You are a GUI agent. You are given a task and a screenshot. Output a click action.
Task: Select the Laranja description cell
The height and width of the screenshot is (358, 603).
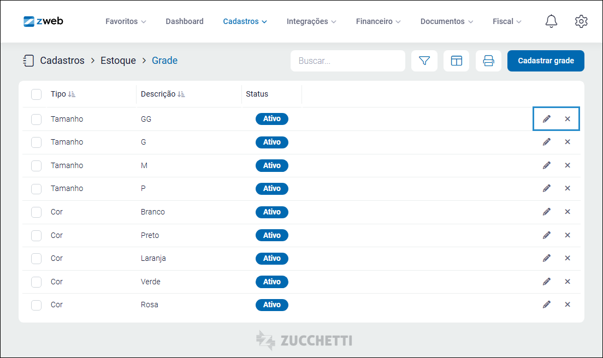(153, 258)
